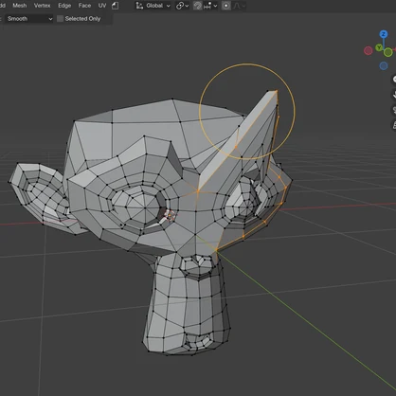Image resolution: width=396 pixels, height=396 pixels.
Task: Open the Vertex menu
Action: [x=42, y=6]
